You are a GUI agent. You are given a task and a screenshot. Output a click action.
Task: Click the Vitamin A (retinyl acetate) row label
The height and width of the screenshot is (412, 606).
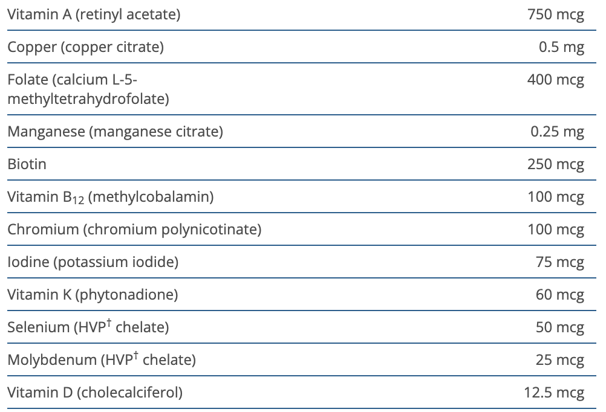[x=94, y=14]
